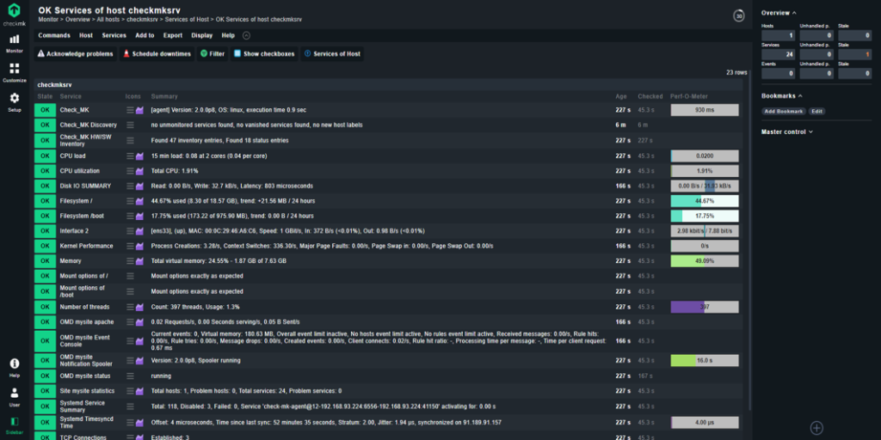Image resolution: width=881 pixels, height=440 pixels.
Task: Open graph icon for Site mysite statistics
Action: click(140, 391)
